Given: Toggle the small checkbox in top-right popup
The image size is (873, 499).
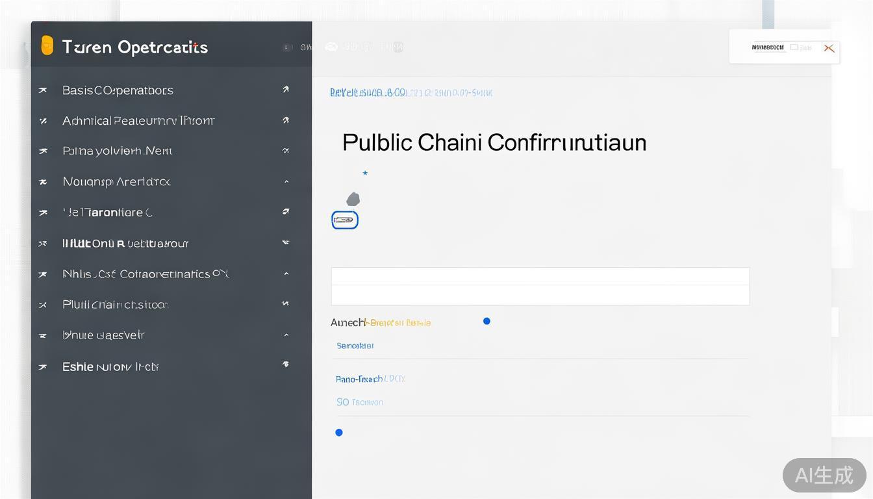Looking at the screenshot, I should pos(794,47).
